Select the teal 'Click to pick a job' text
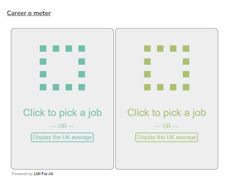Image resolution: width=234 pixels, height=185 pixels. 62,113
